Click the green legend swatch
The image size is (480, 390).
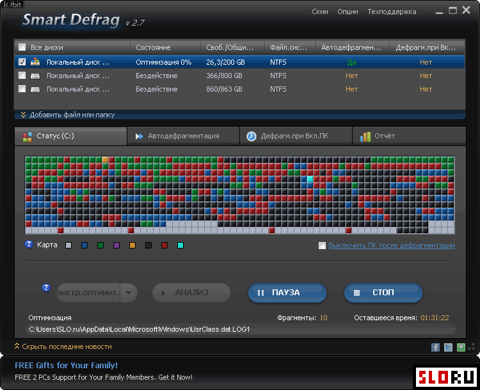tap(100, 245)
